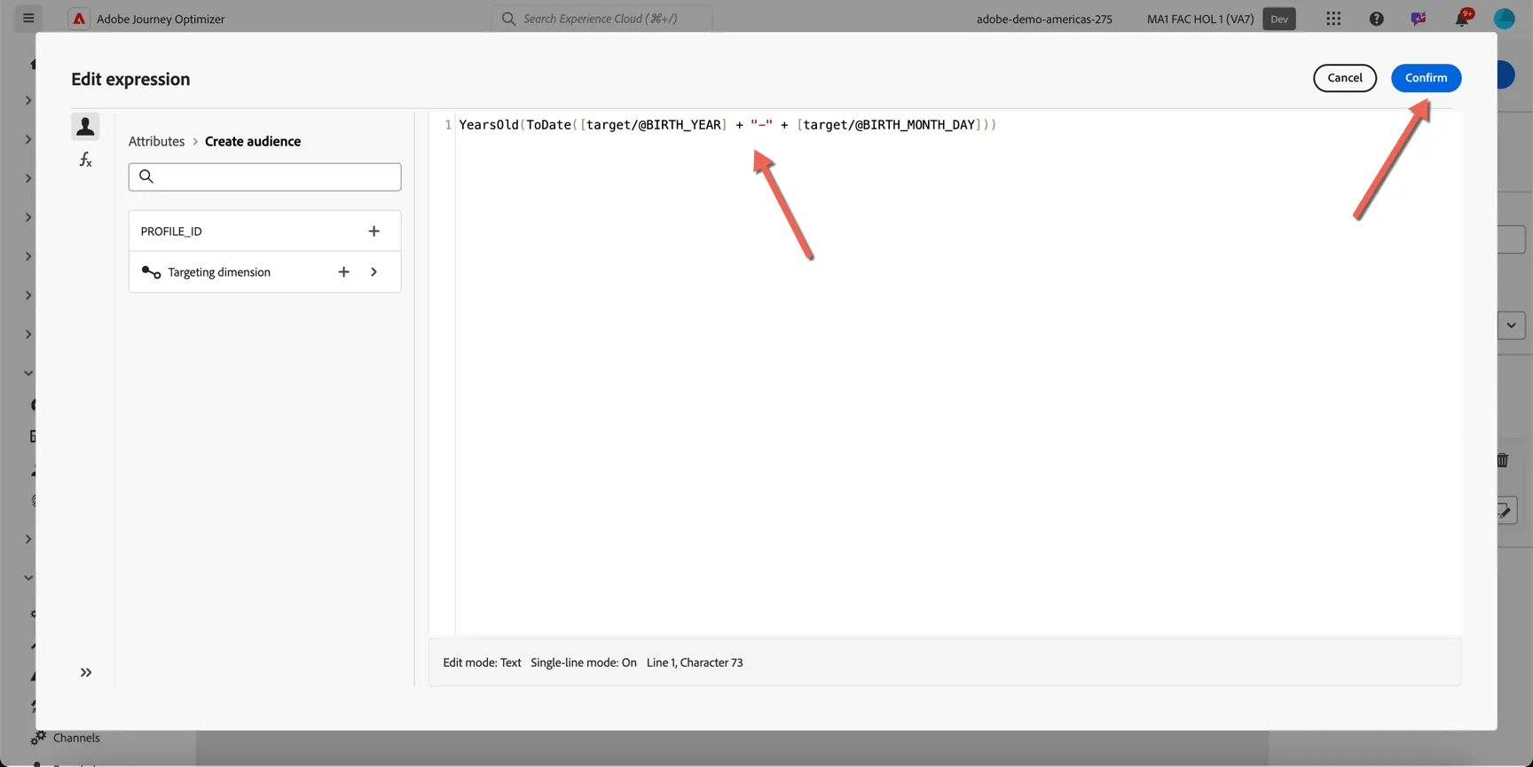
Task: Open the hamburger navigation menu
Action: 28,19
